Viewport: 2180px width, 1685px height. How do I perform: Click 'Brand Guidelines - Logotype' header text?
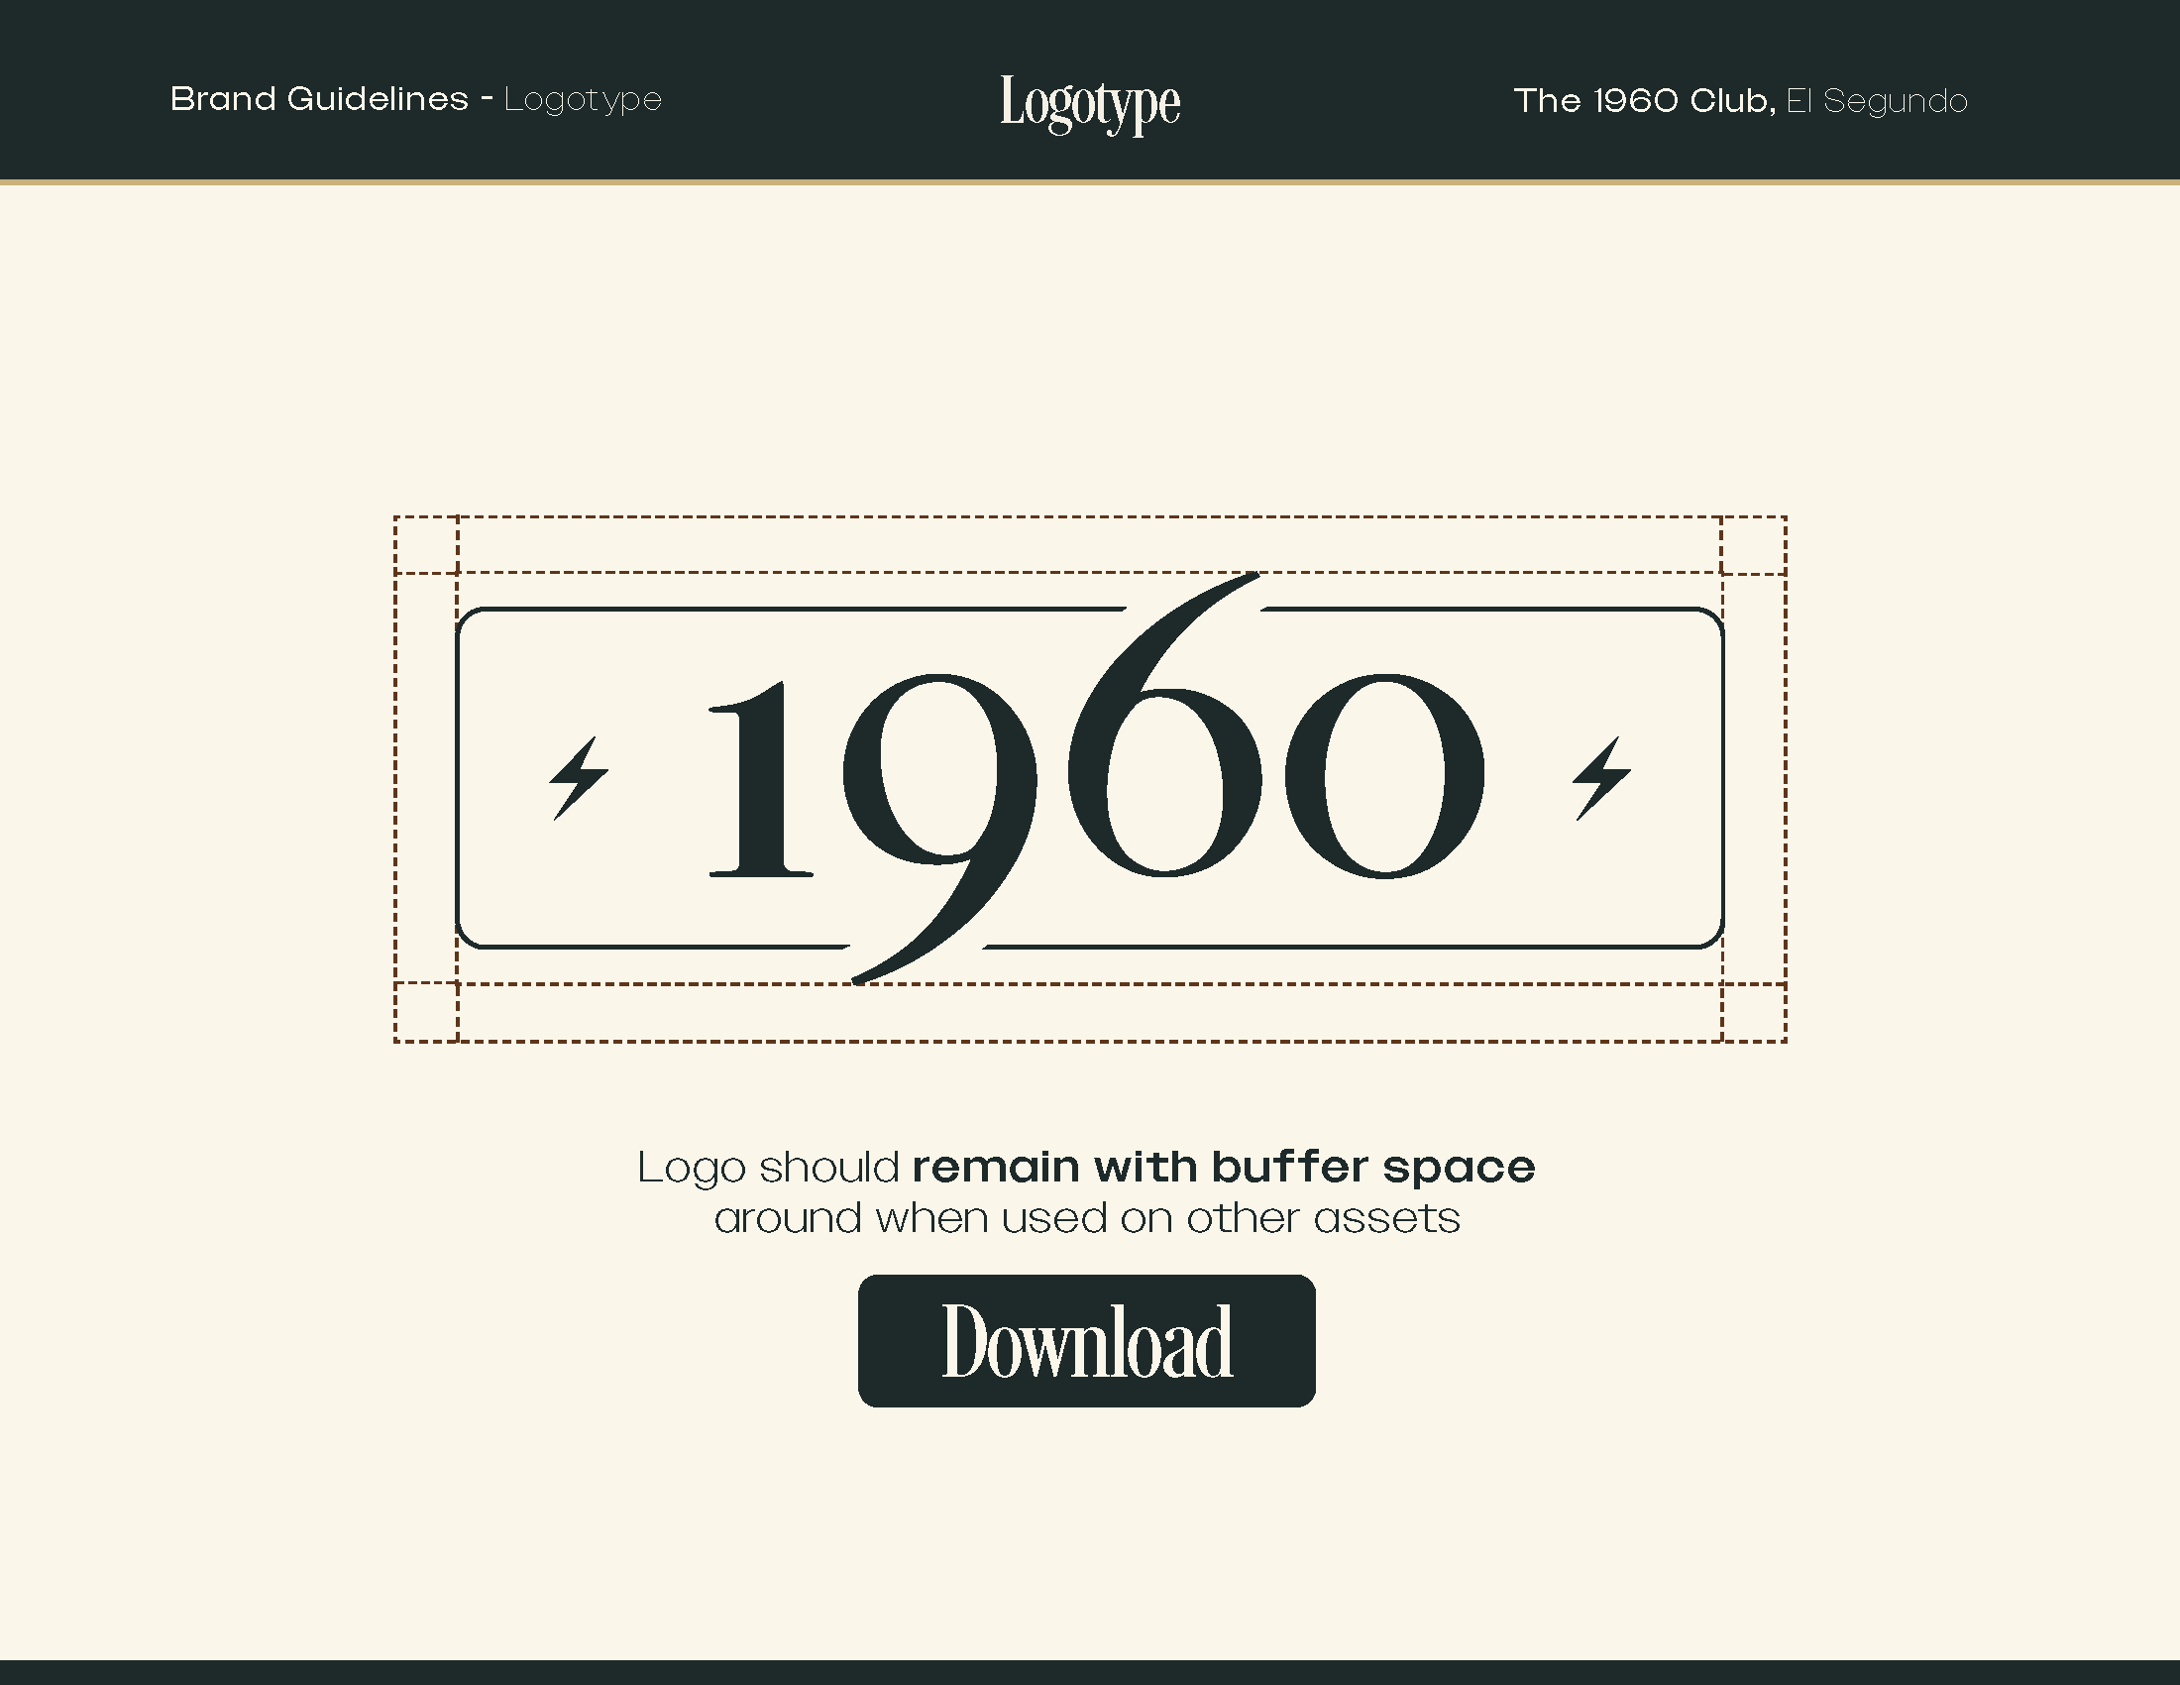(x=416, y=99)
